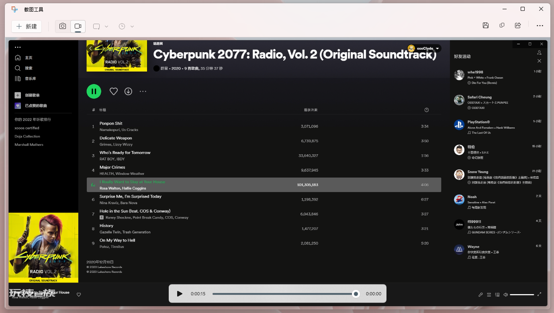Image resolution: width=554 pixels, height=313 pixels.
Task: Open Snipping Tool's more options menu
Action: pyautogui.click(x=540, y=25)
